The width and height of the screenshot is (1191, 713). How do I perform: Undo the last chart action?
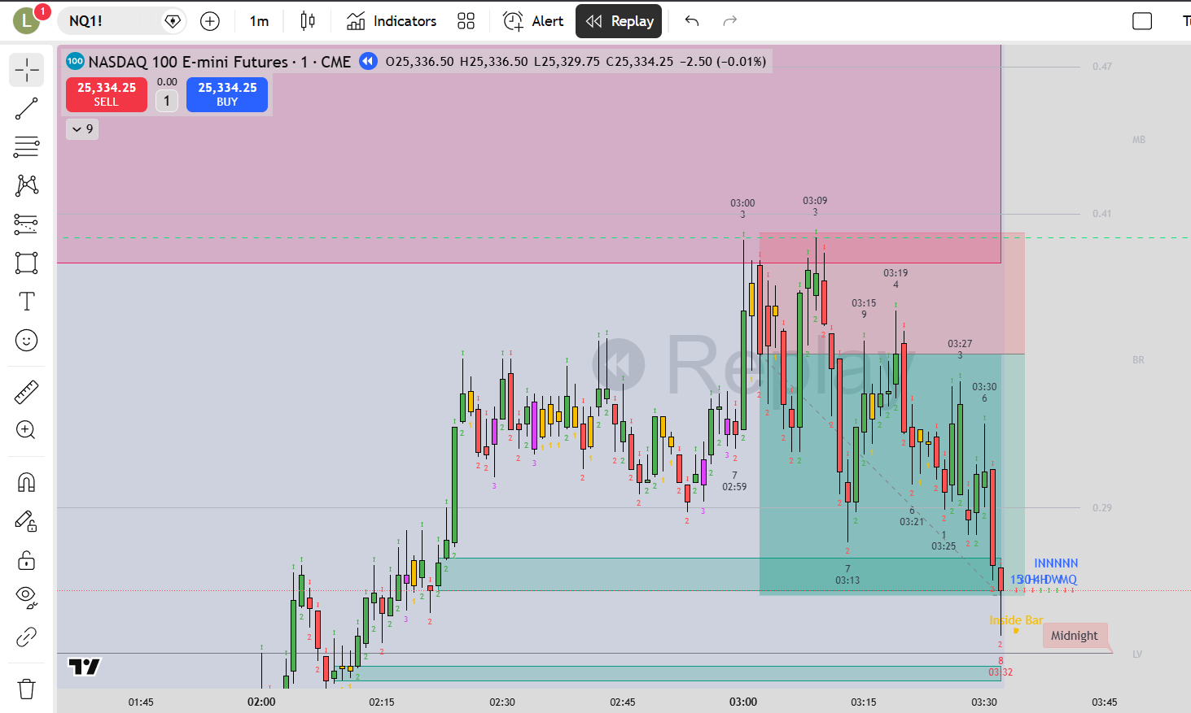pos(692,21)
